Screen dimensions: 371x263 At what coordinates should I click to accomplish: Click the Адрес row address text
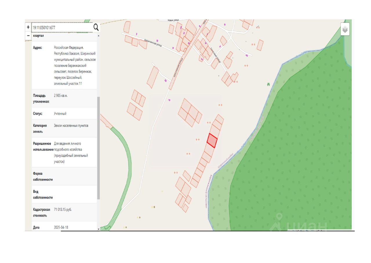click(74, 66)
